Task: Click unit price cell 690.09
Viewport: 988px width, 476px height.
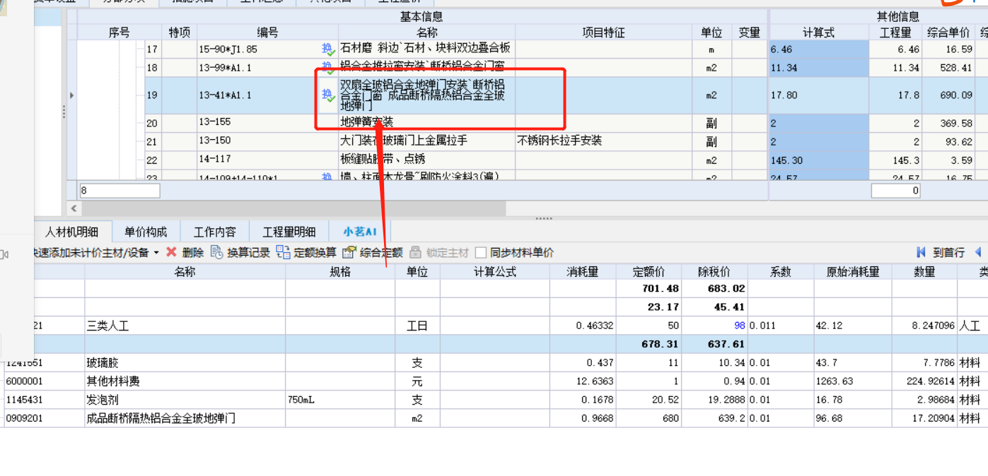Action: click(x=948, y=95)
